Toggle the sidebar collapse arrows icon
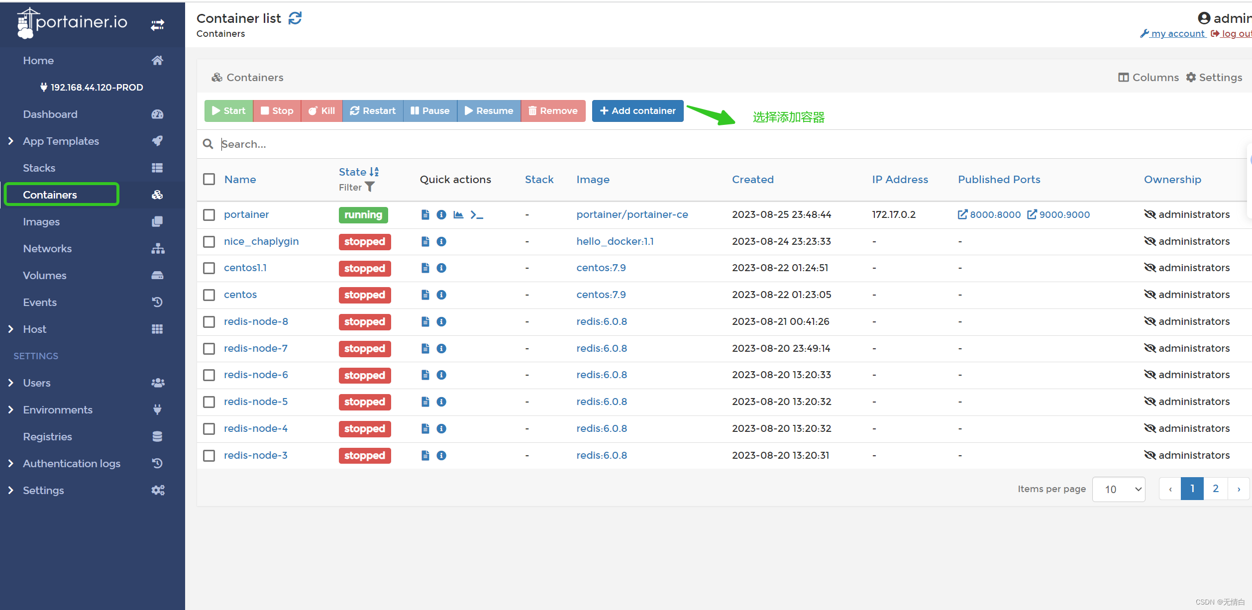This screenshot has height=610, width=1252. 157,24
